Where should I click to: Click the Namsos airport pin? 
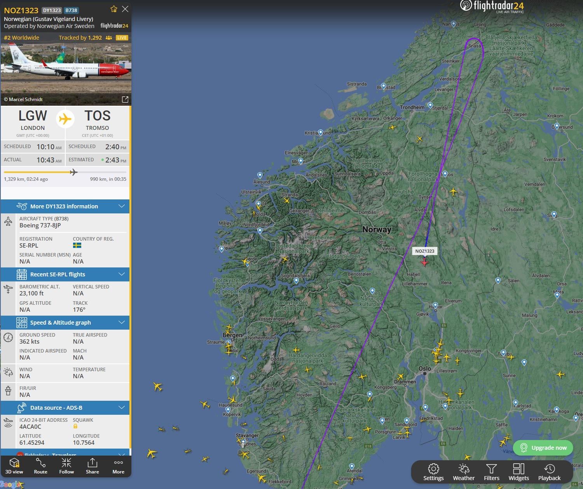pos(453,24)
